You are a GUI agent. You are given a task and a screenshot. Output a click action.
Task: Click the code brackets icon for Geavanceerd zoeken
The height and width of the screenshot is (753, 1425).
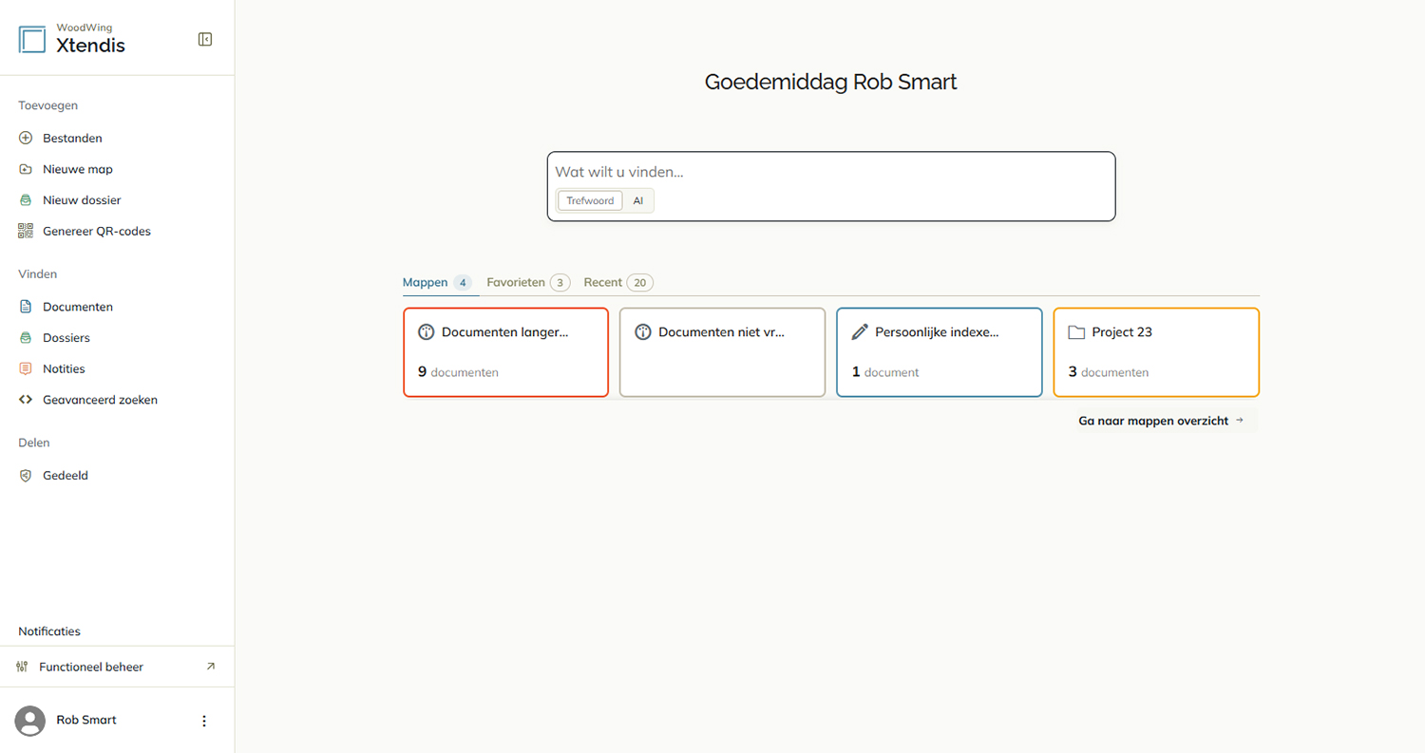pyautogui.click(x=26, y=400)
